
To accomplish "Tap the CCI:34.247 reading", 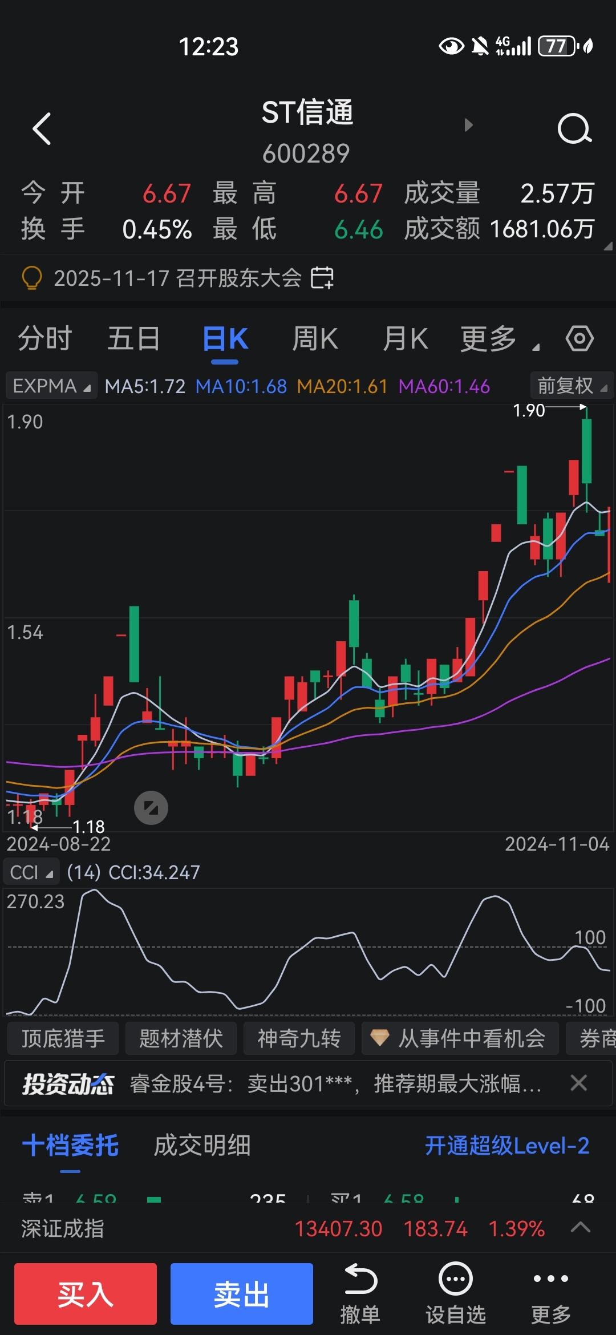I will click(x=154, y=872).
